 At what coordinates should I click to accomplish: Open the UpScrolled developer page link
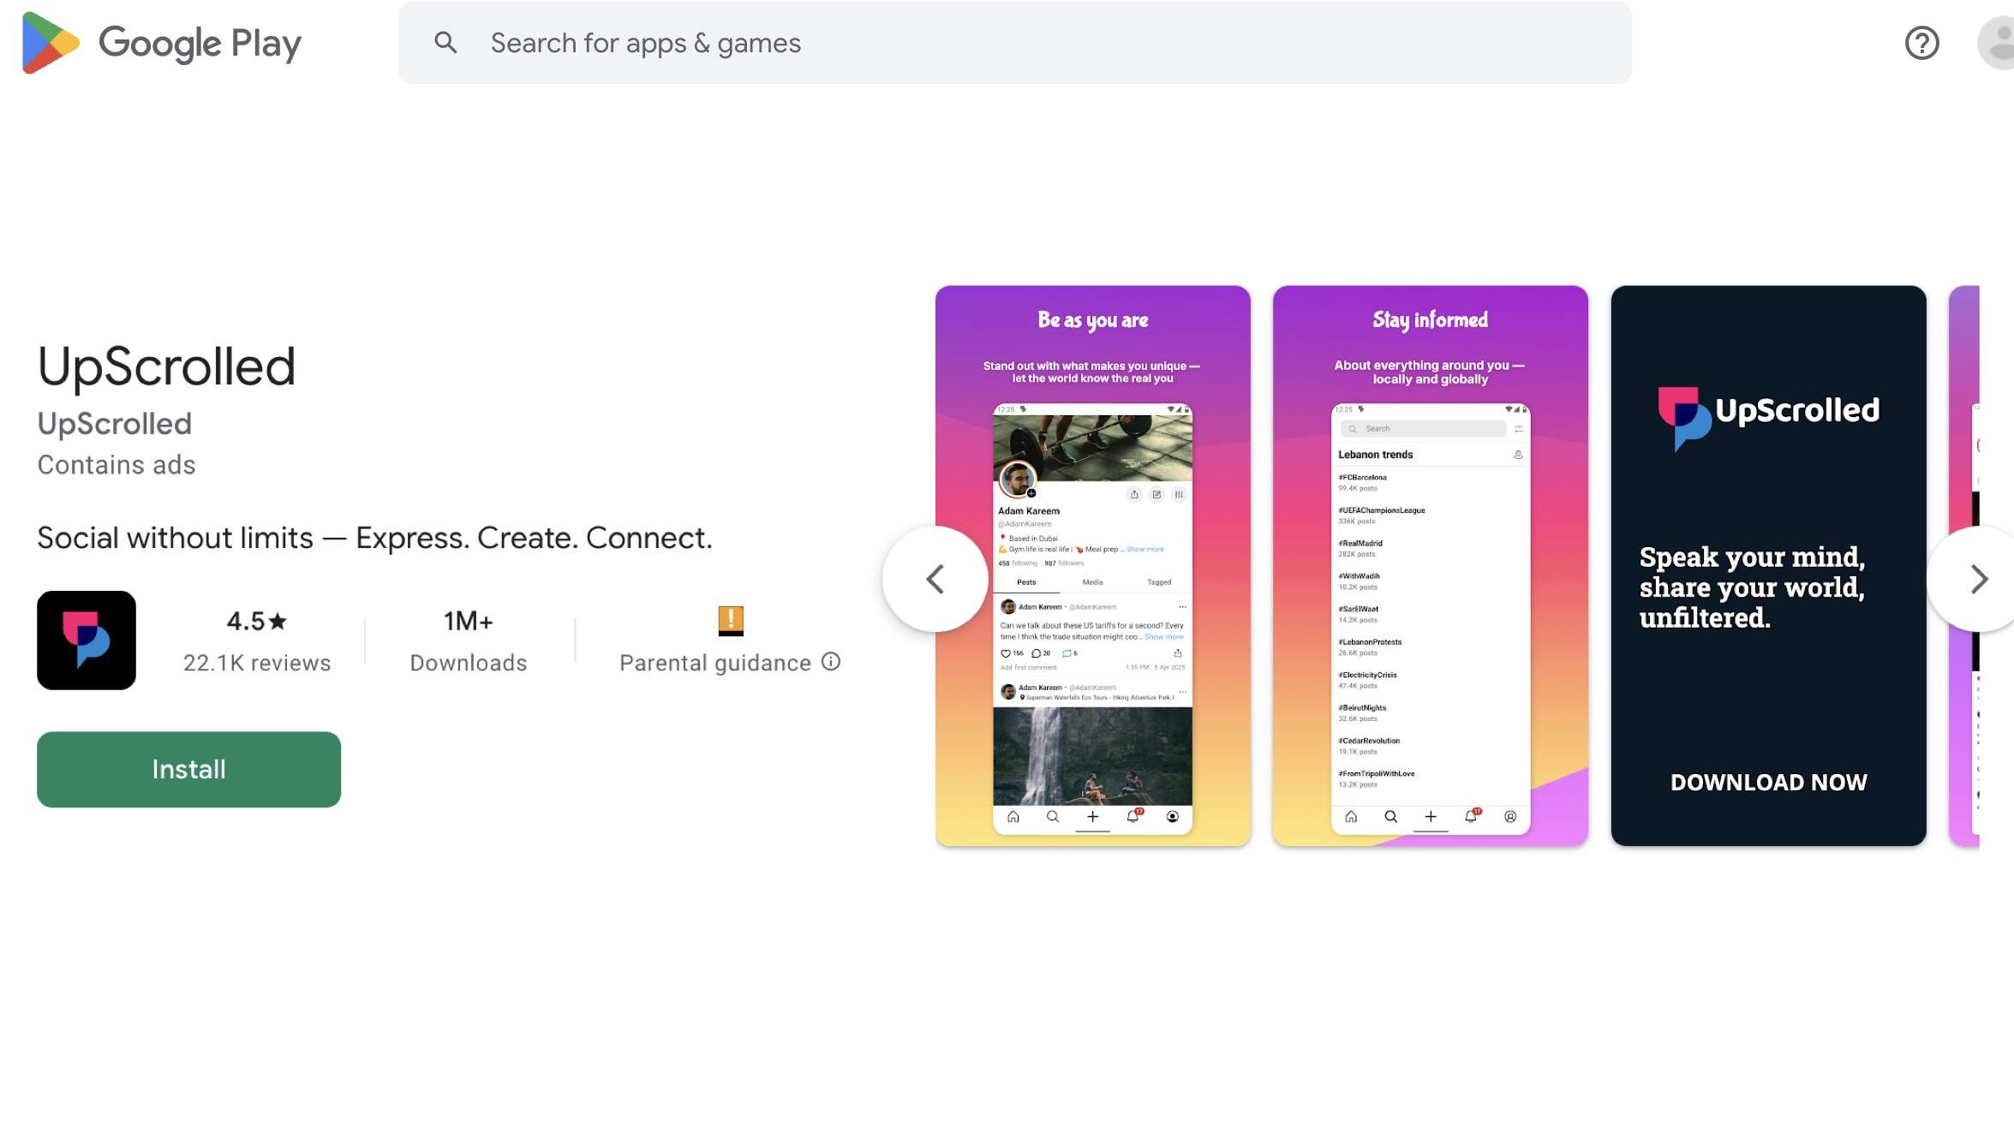(x=114, y=423)
